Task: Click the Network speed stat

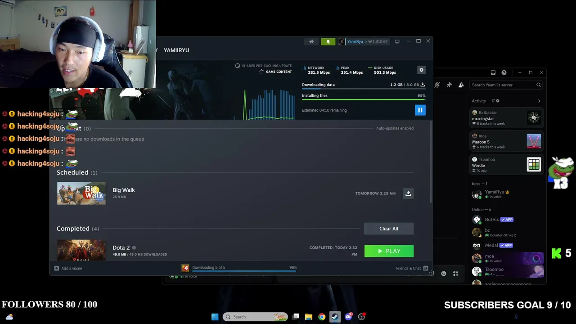Action: pos(316,70)
